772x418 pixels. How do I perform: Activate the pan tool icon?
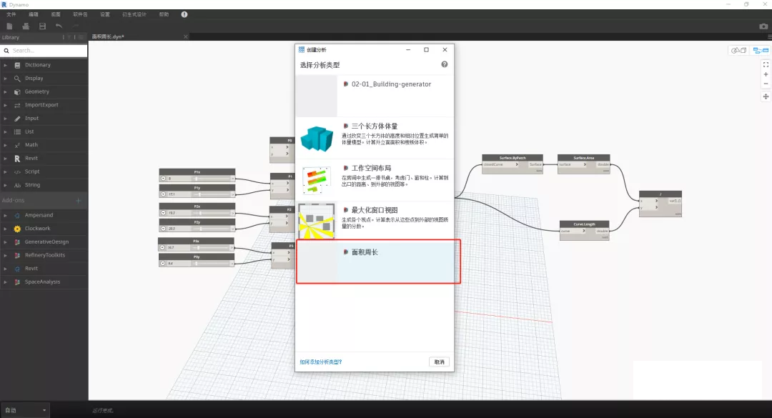tap(766, 96)
